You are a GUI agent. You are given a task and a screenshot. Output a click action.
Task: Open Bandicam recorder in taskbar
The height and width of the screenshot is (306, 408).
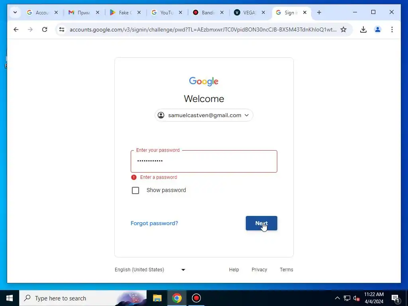tap(196, 298)
